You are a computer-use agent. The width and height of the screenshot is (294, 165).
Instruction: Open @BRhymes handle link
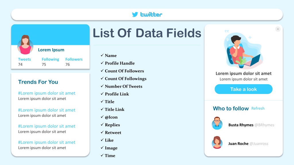click(264, 125)
